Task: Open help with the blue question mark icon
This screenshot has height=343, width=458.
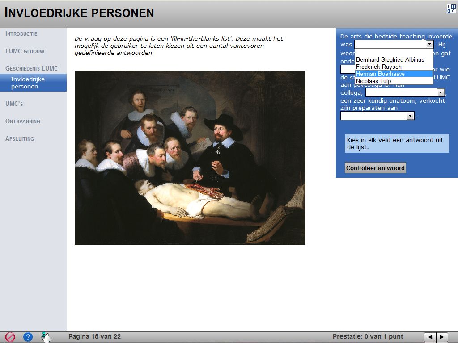Action: tap(28, 337)
